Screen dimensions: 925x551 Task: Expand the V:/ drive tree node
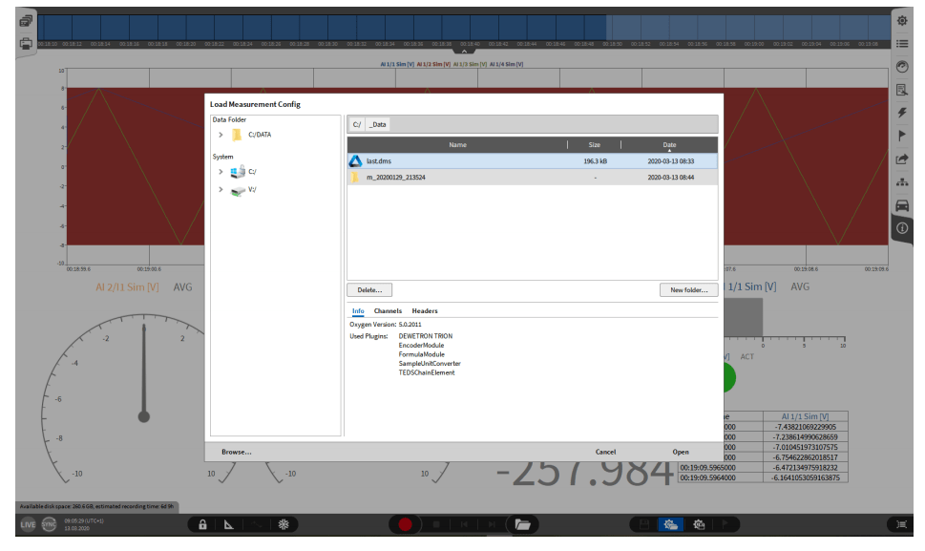221,190
